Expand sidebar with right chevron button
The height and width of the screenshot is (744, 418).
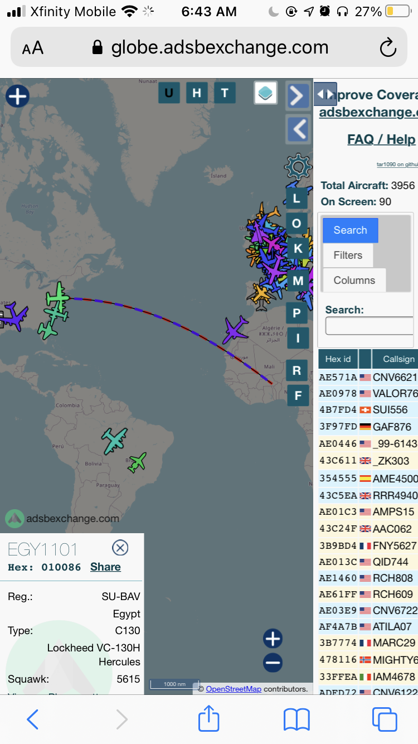(x=298, y=96)
